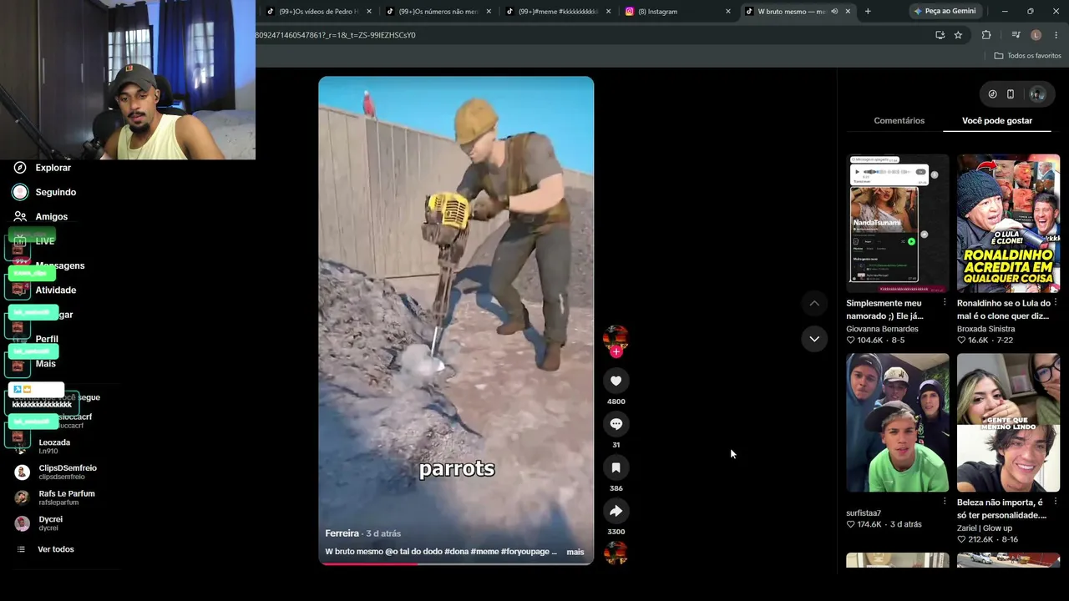Click 'Ver todos' to expand following list
1069x601 pixels.
click(x=56, y=549)
